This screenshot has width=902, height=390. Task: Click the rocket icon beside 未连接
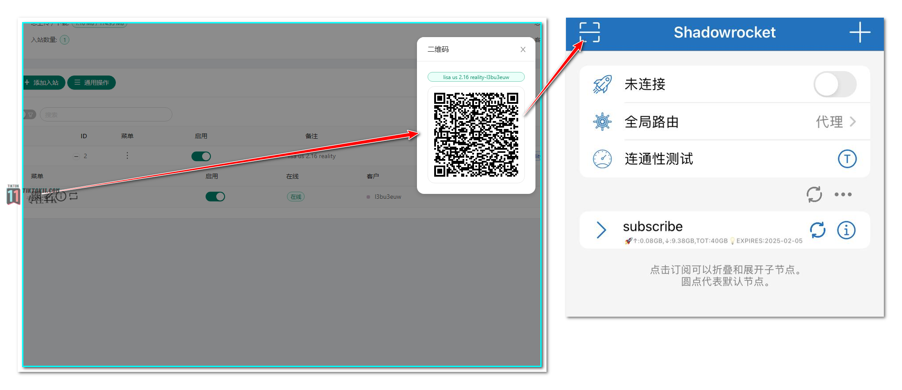pyautogui.click(x=602, y=84)
